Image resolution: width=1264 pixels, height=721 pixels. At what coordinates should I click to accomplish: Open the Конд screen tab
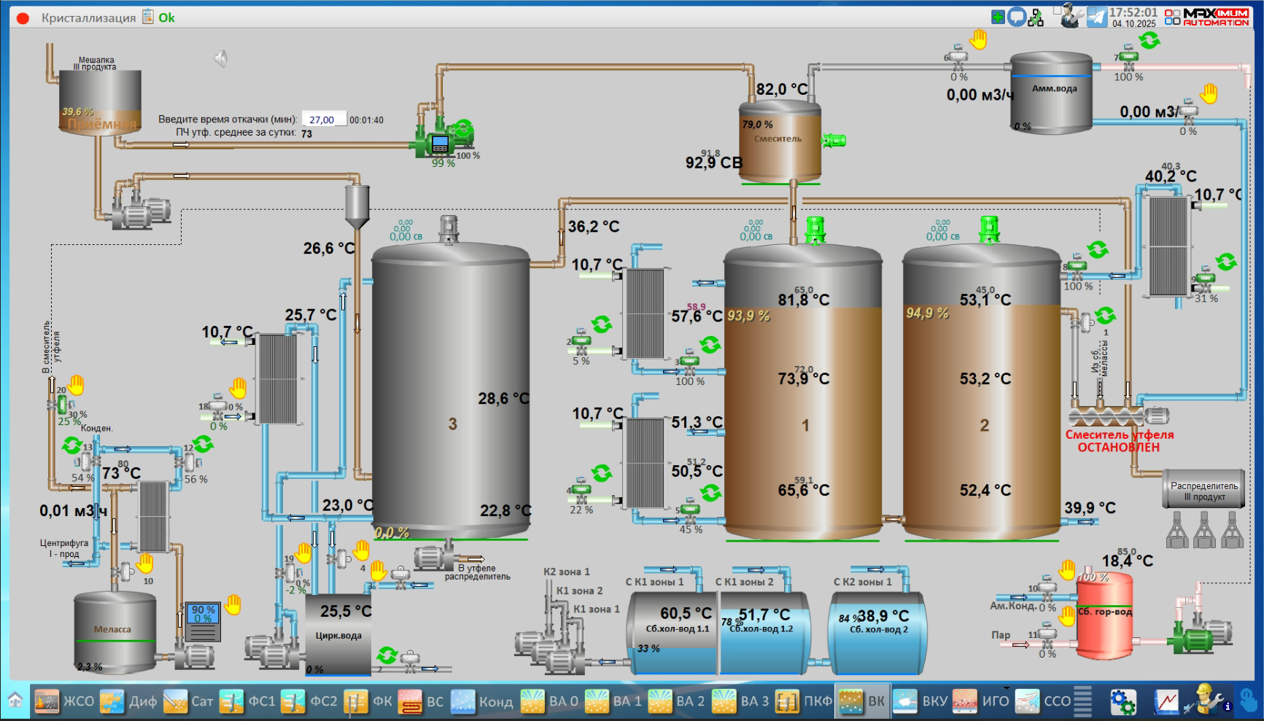482,701
